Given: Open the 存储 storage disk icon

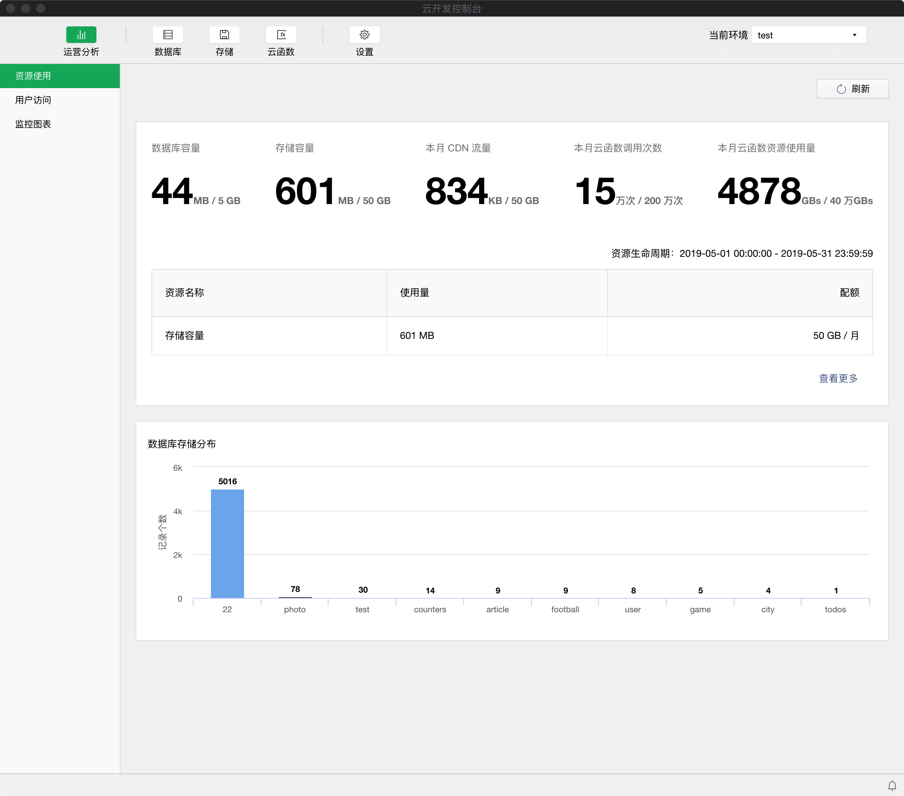Looking at the screenshot, I should 224,35.
